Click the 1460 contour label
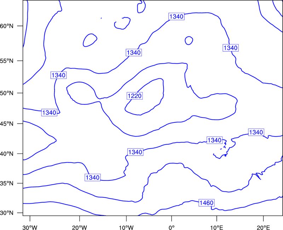This screenshot has height=230, width=283. click(x=207, y=203)
